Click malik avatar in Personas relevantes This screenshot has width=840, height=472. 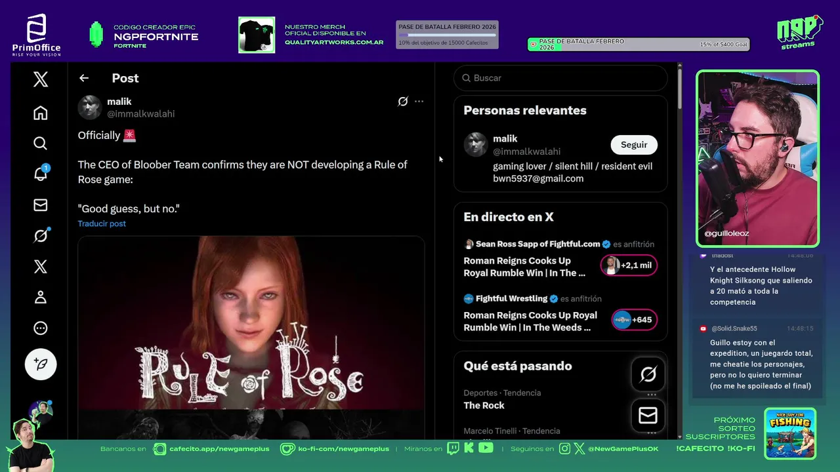tap(476, 144)
